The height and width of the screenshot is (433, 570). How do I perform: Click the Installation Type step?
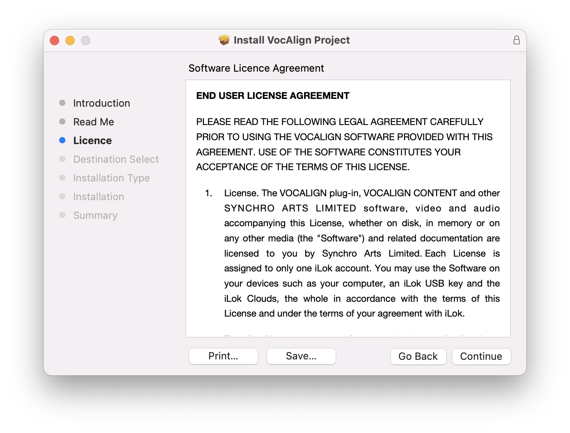coord(111,178)
